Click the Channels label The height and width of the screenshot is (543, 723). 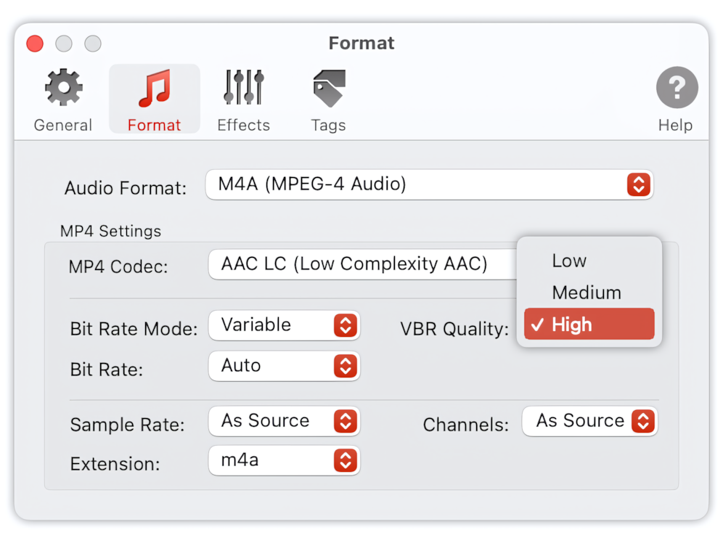[466, 425]
